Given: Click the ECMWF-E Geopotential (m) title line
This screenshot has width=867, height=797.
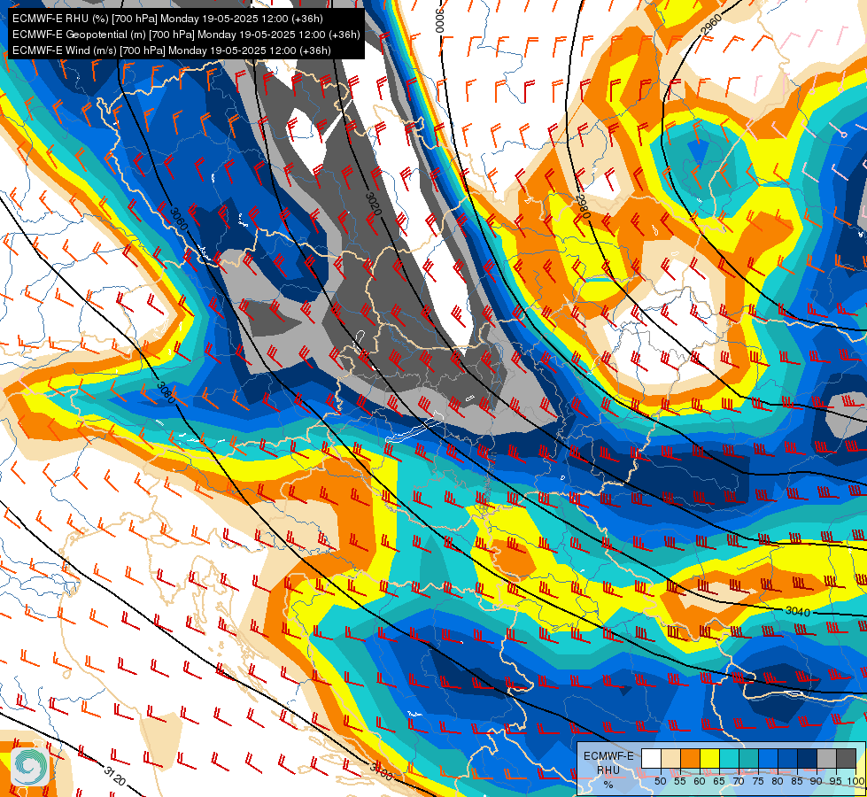Looking at the screenshot, I should (x=186, y=35).
